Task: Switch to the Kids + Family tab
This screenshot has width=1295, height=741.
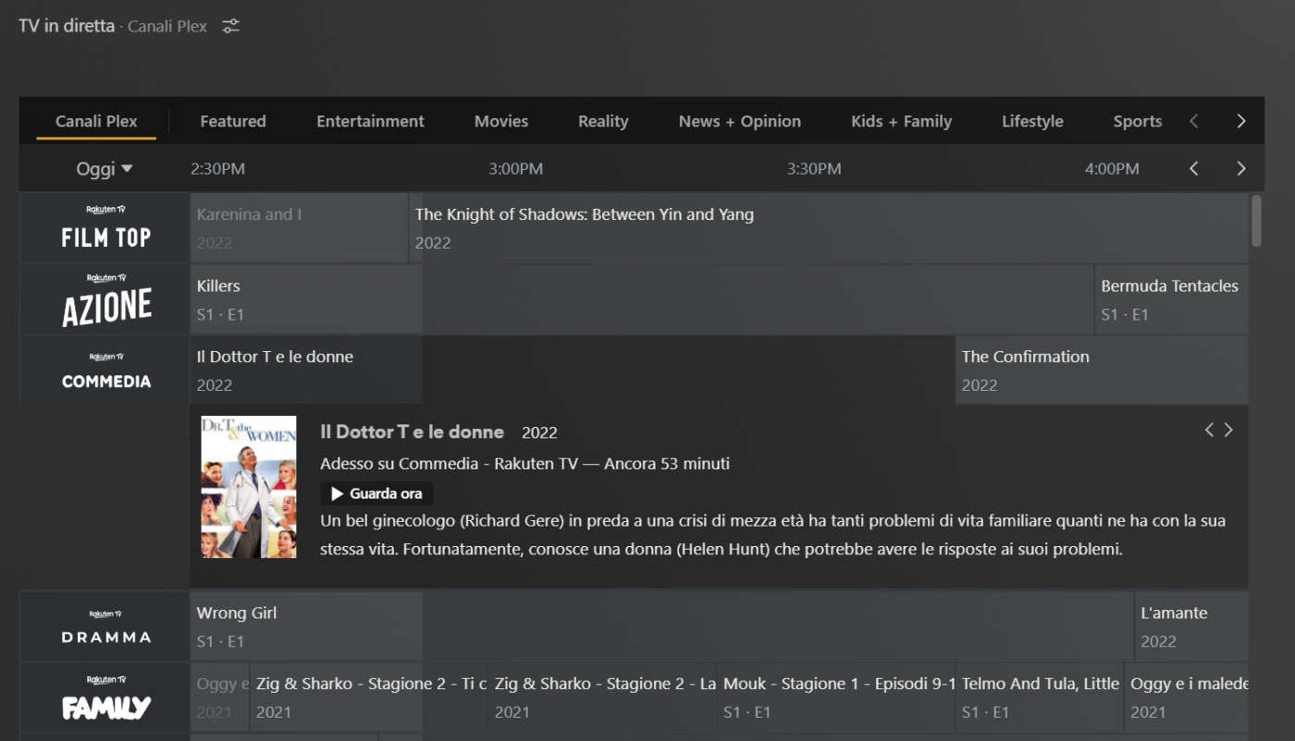Action: click(902, 121)
